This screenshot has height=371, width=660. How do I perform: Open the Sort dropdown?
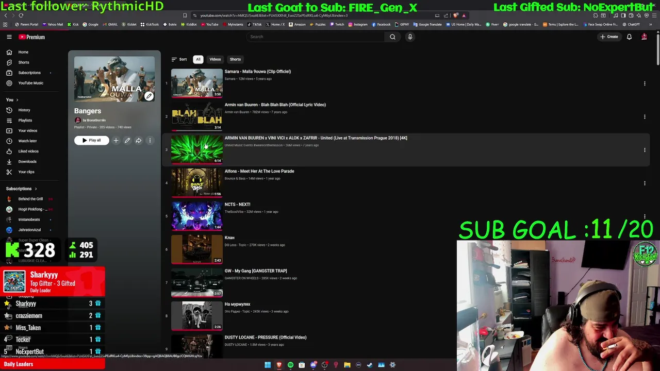coord(179,59)
